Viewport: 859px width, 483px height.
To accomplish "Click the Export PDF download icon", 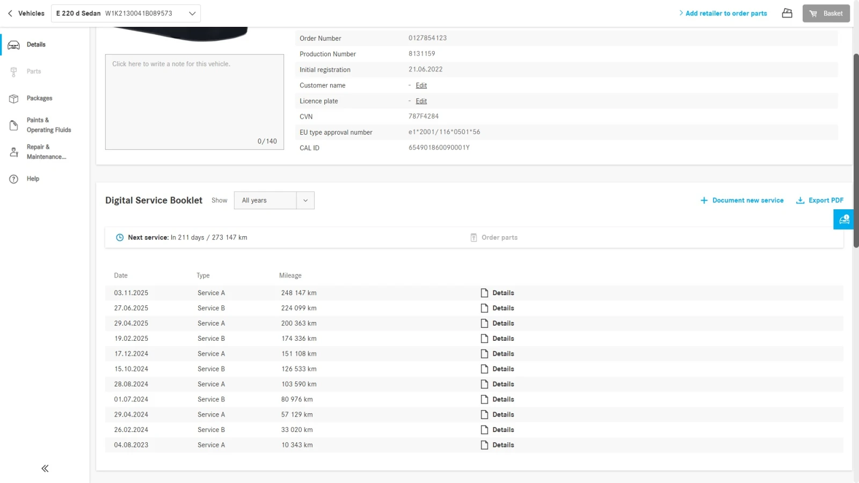I will pos(800,200).
